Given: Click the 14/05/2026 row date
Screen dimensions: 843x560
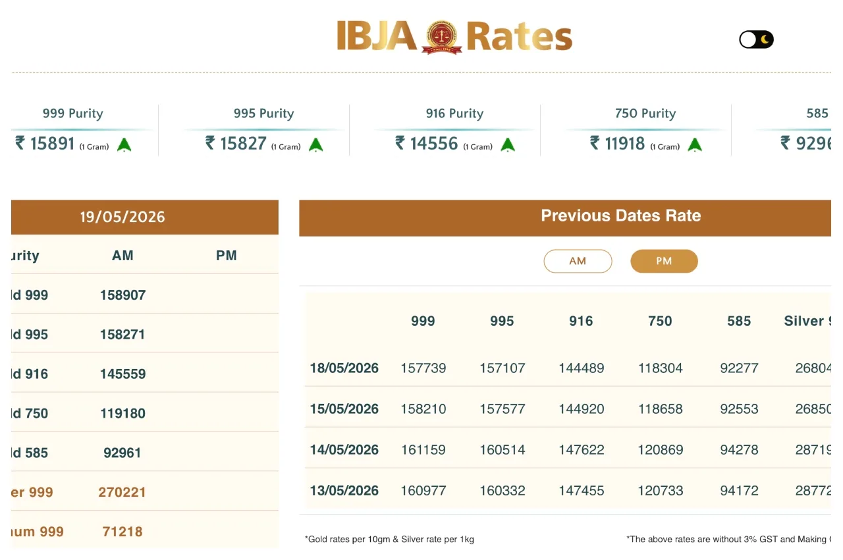Looking at the screenshot, I should point(344,450).
